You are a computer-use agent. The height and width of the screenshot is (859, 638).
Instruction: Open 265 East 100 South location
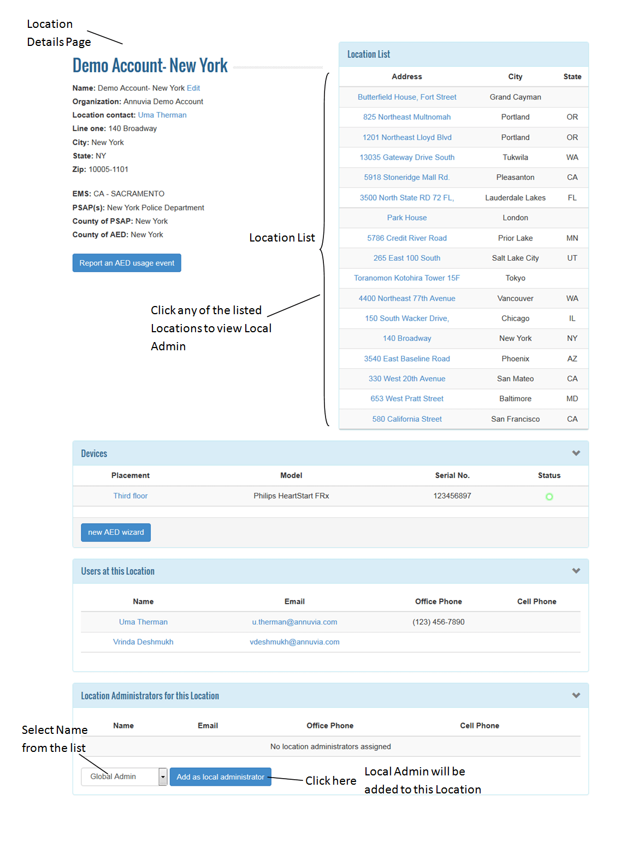(407, 258)
